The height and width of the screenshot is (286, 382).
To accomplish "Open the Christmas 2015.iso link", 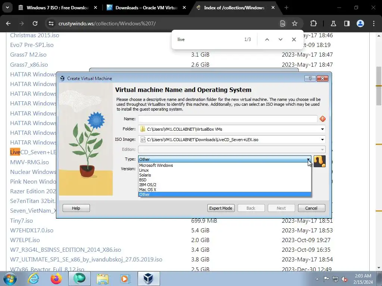I will [x=35, y=35].
